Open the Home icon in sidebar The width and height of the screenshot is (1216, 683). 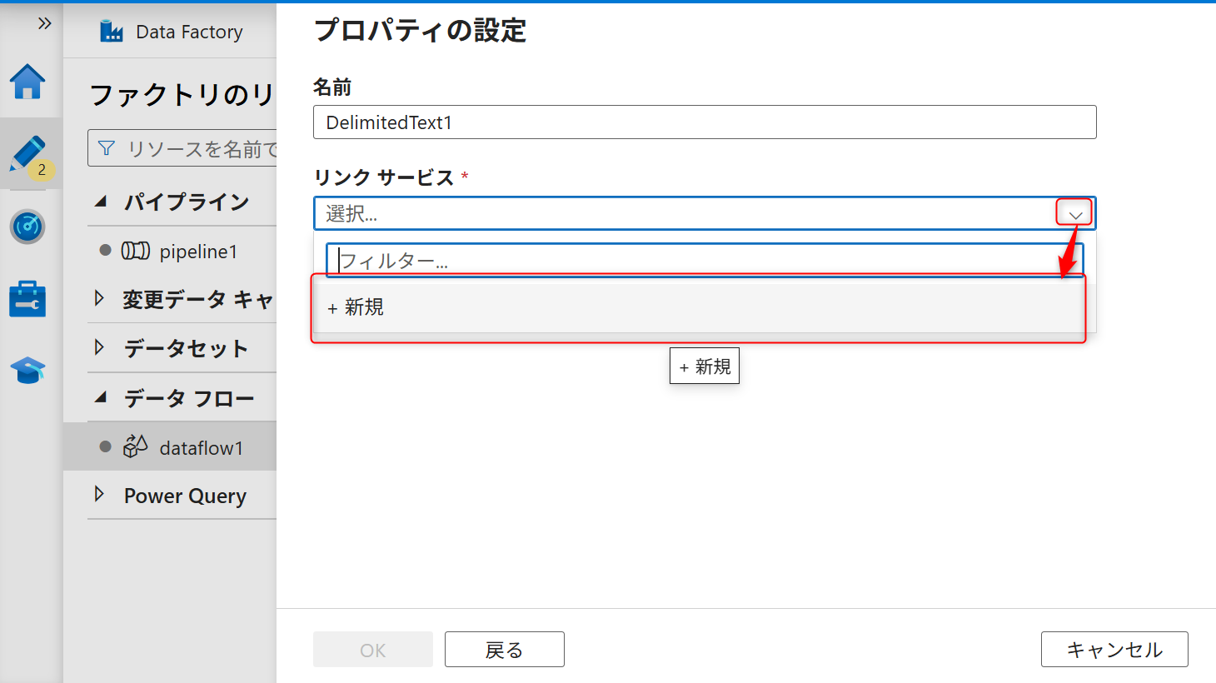pyautogui.click(x=27, y=82)
